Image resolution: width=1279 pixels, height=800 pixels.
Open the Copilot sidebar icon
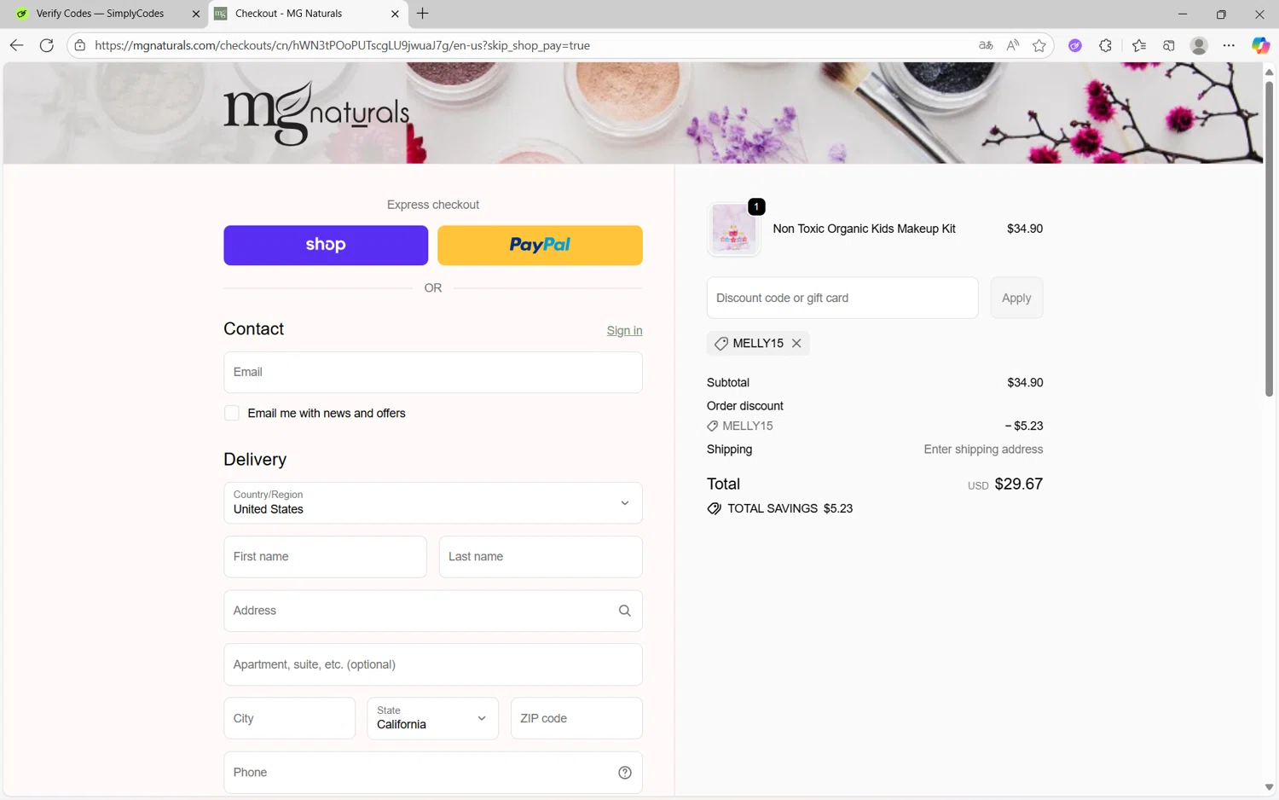[x=1260, y=45]
